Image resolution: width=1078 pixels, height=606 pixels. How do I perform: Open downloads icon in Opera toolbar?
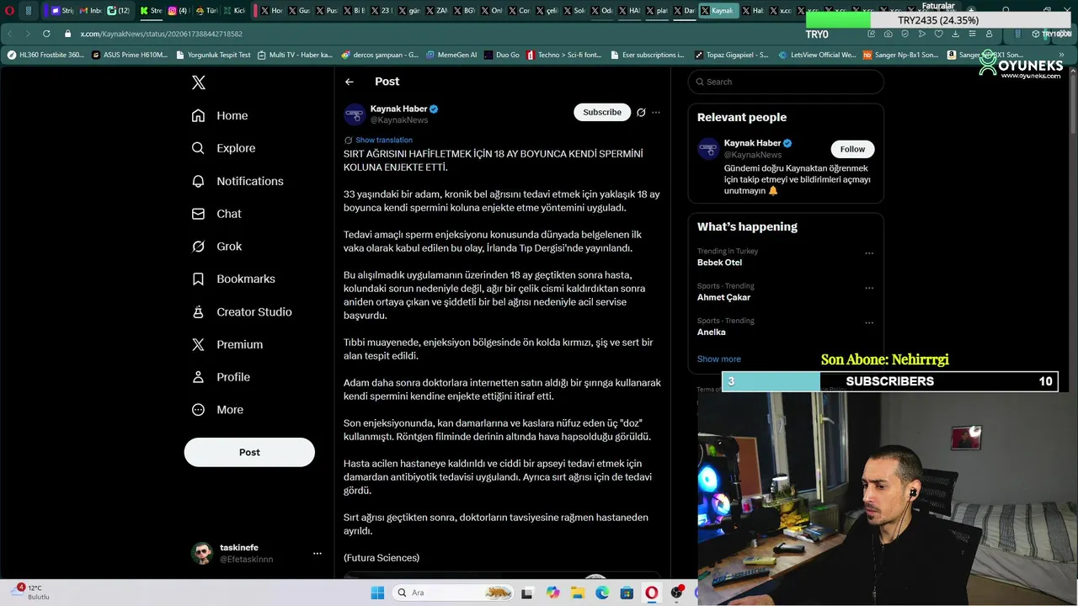tap(955, 34)
